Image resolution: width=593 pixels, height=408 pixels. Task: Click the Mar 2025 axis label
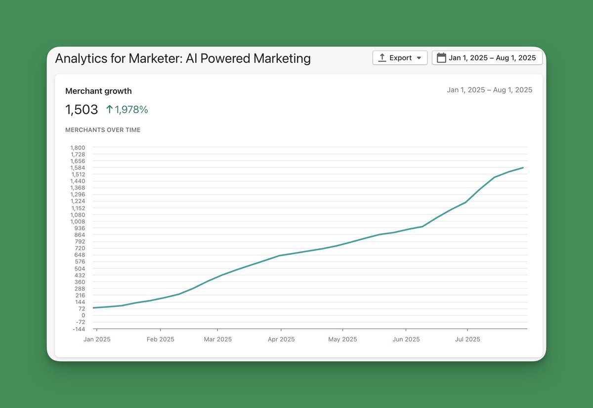[x=218, y=339]
